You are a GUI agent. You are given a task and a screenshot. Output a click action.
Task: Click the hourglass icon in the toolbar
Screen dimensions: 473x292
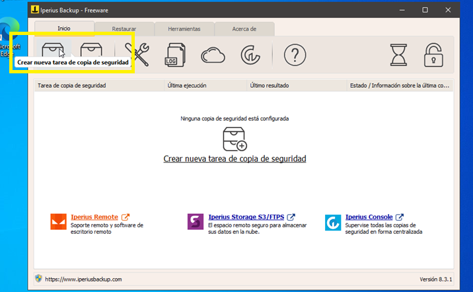[x=398, y=55]
